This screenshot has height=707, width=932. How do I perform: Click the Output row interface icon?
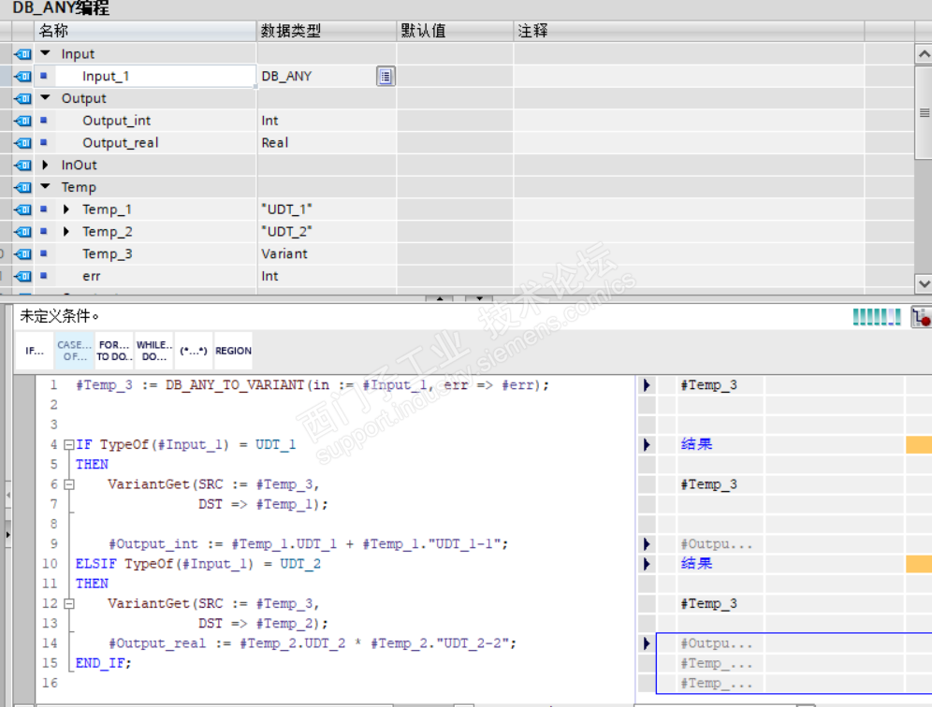click(x=22, y=98)
